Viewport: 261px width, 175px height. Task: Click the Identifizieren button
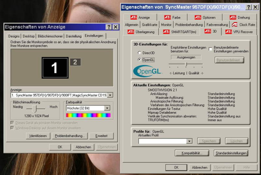coord(38,136)
